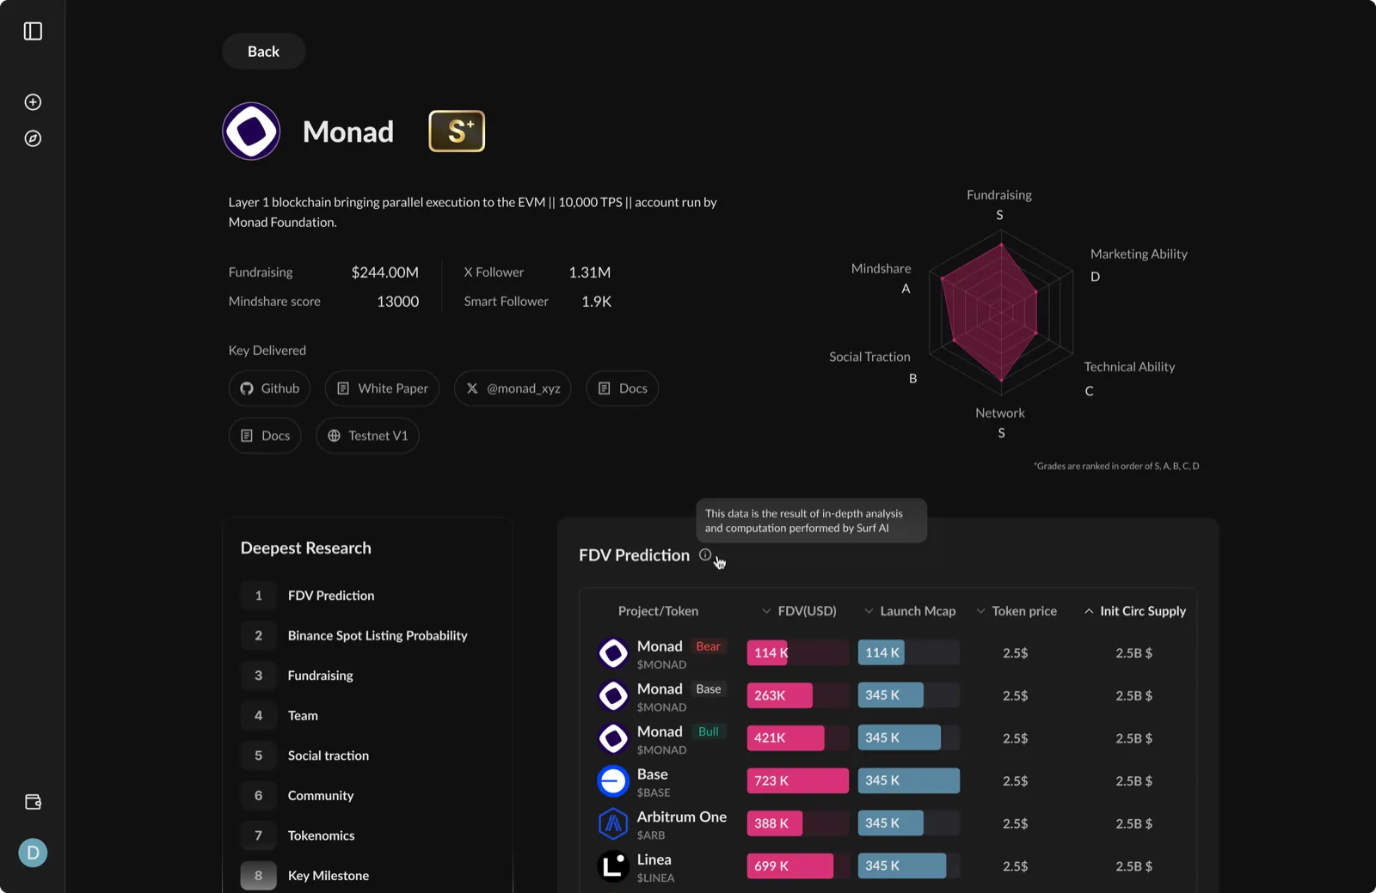This screenshot has height=893, width=1376.
Task: Click the 388 K Arbitrum FDV bar
Action: click(774, 823)
